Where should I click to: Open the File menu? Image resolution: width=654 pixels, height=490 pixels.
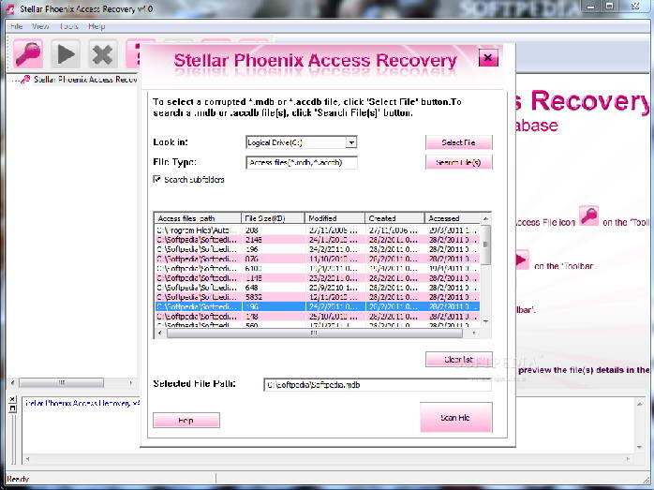pos(16,26)
